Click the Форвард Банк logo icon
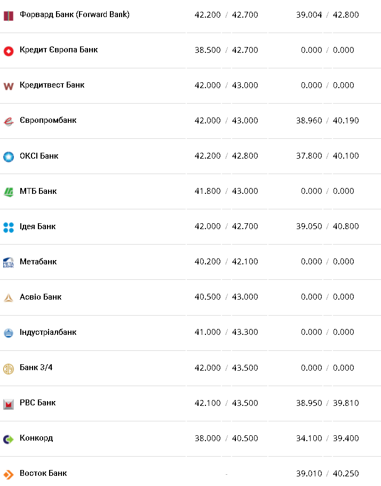Viewport: 381px width, 486px height. pyautogui.click(x=9, y=15)
